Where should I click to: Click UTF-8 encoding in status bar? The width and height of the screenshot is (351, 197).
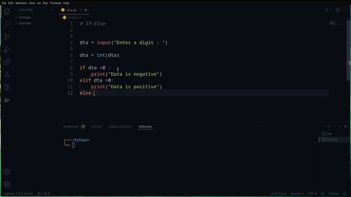[x=312, y=193]
